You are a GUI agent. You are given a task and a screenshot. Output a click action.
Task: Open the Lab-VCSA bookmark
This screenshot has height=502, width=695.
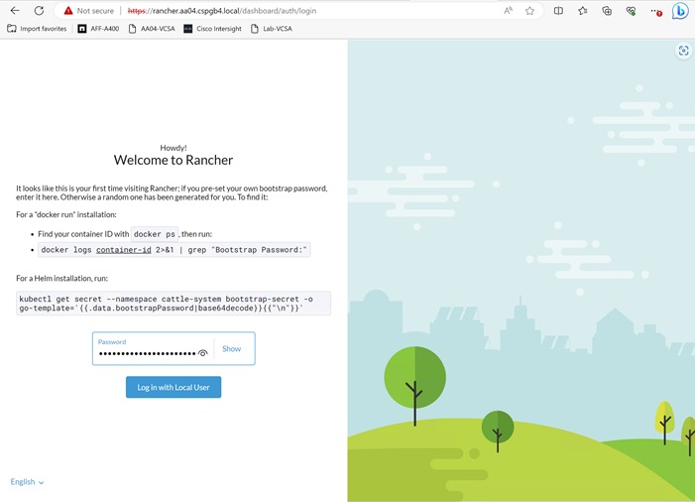point(272,29)
